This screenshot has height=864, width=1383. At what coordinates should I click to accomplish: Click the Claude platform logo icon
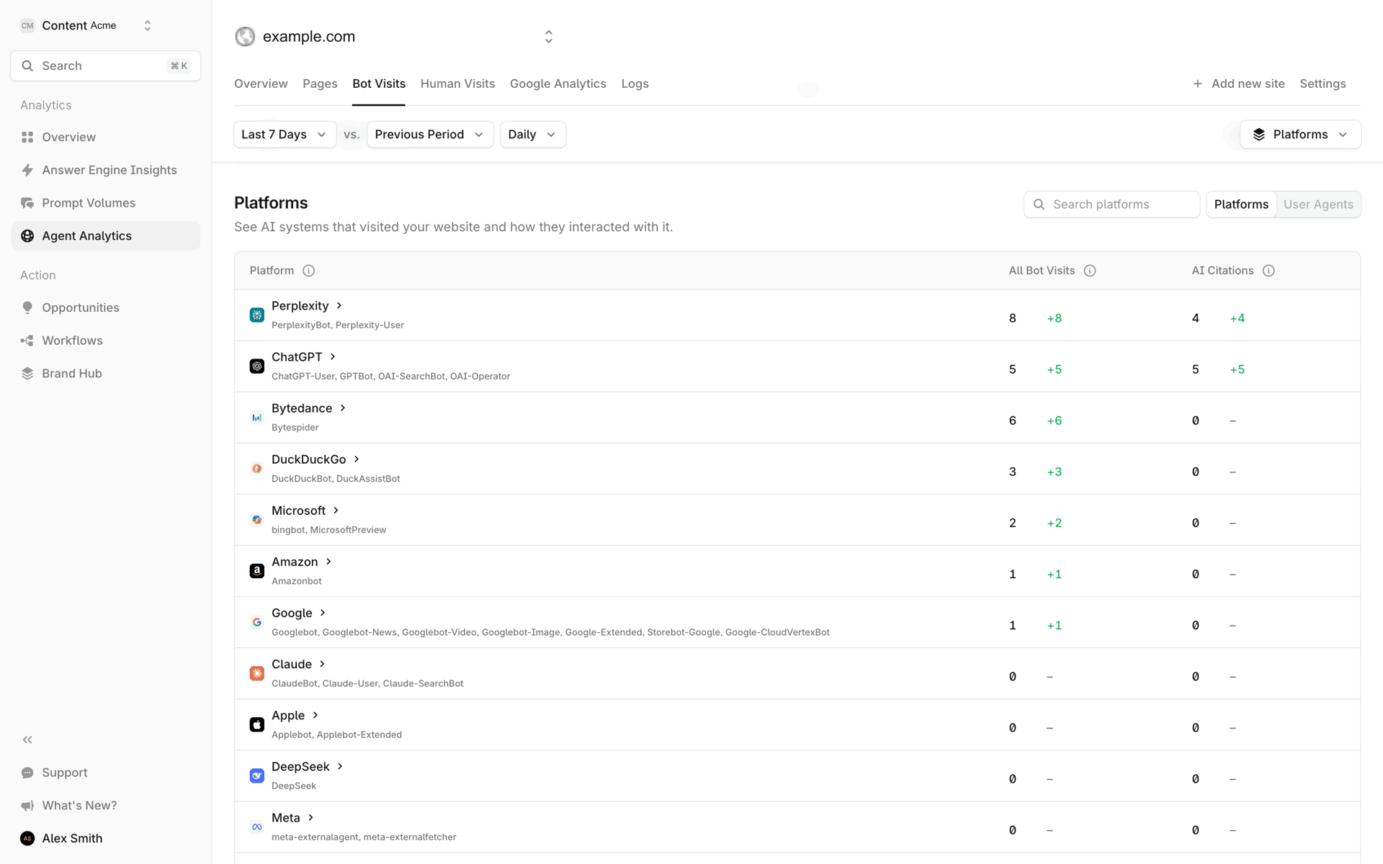[256, 673]
